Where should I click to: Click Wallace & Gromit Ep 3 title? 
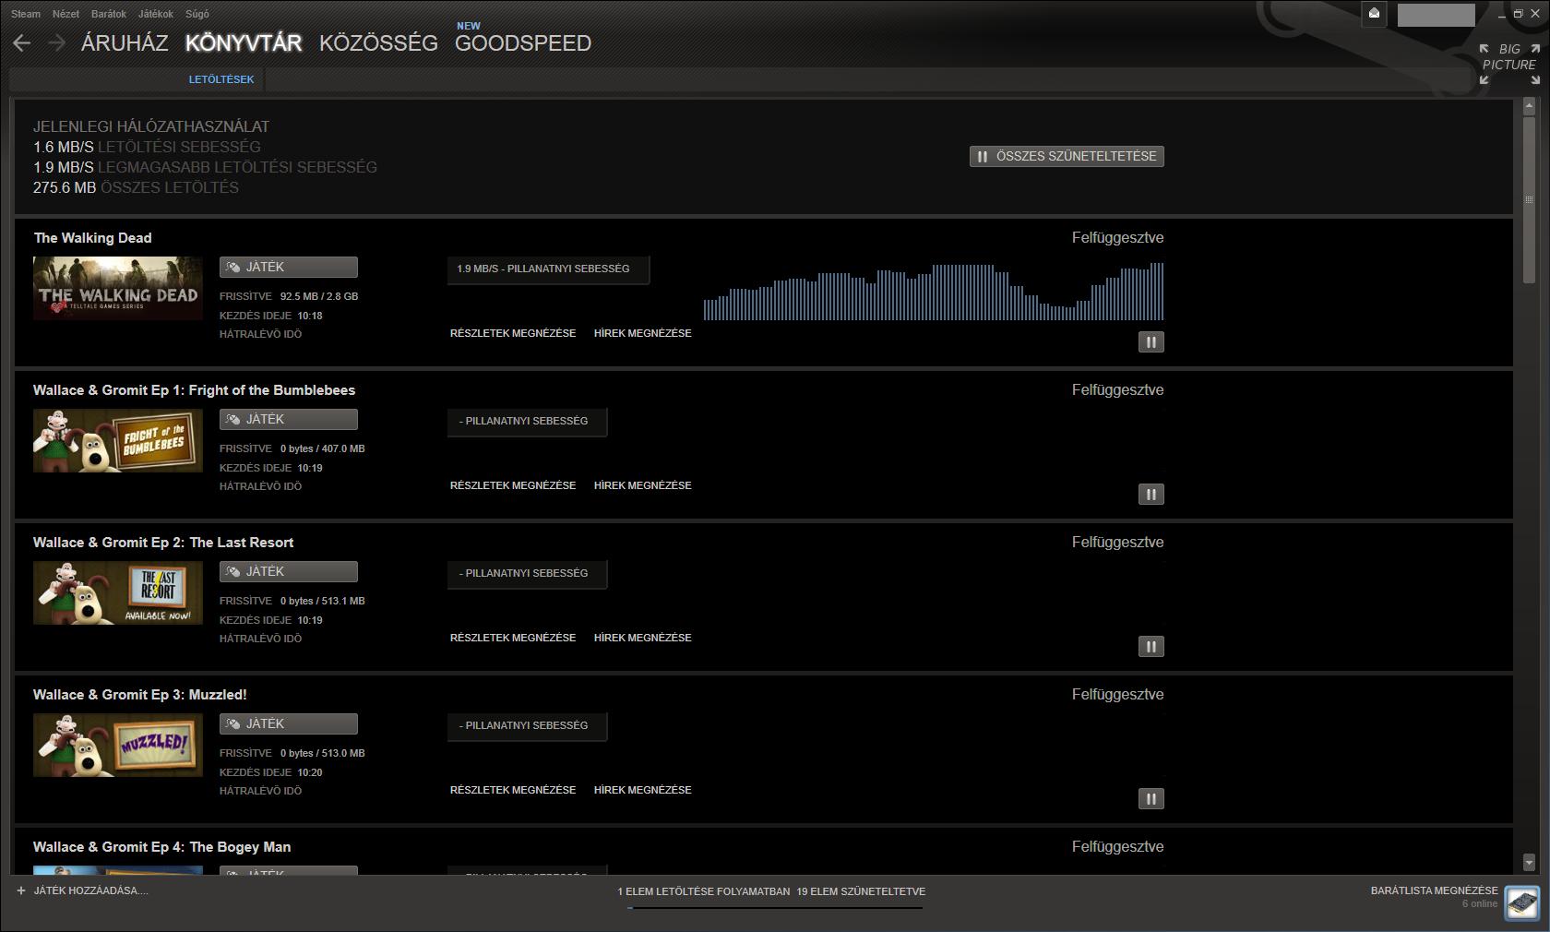click(140, 695)
